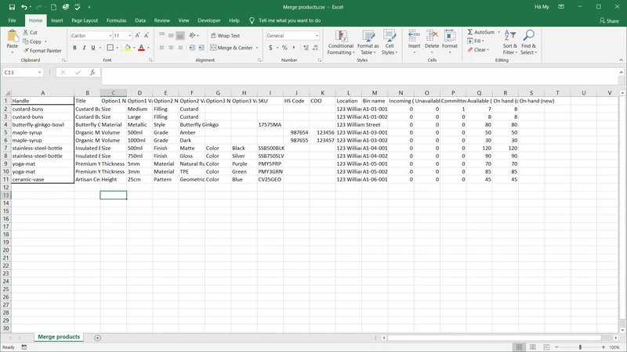The image size is (627, 352).
Task: Open Find & Select tool
Action: coord(528,43)
